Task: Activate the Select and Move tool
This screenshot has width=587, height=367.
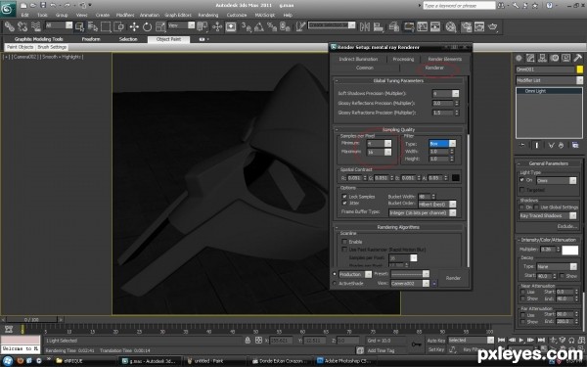Action: pos(134,27)
